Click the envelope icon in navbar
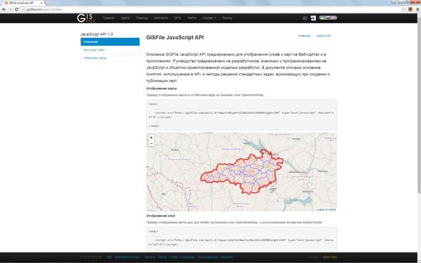Screen dimensions: 421x263 (305, 19)
